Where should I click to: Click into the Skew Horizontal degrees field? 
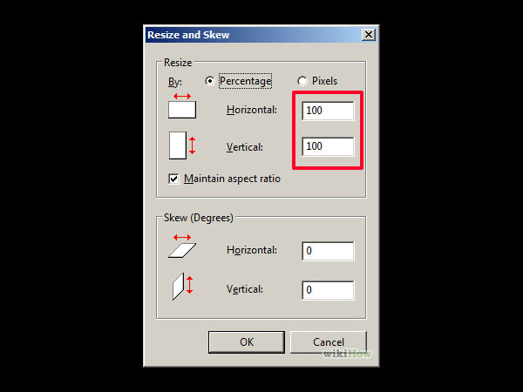click(x=328, y=251)
